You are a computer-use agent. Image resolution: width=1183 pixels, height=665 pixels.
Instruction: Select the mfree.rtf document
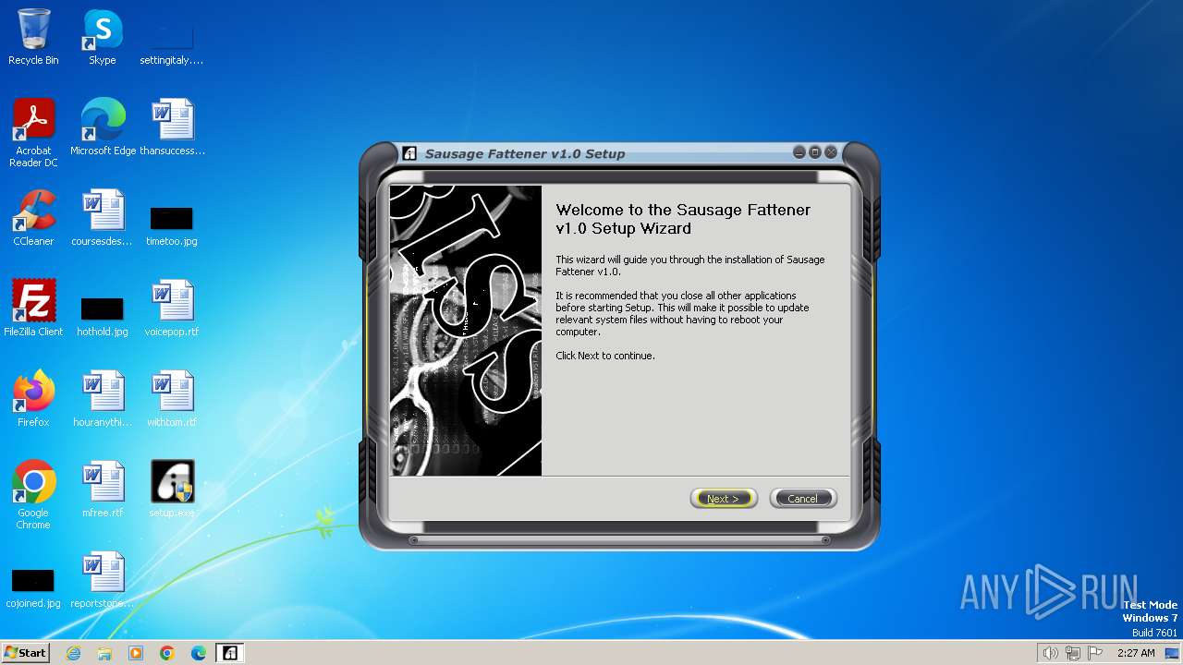(x=103, y=490)
